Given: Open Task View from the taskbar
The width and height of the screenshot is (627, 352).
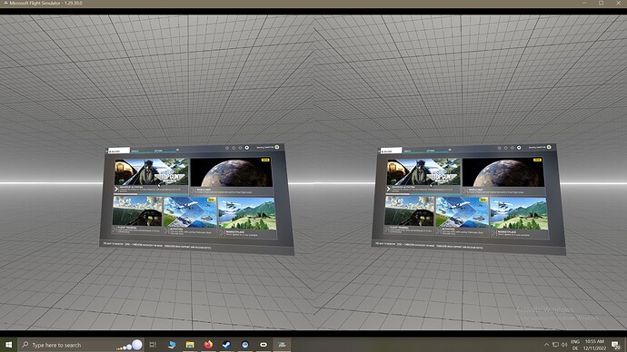Looking at the screenshot, I should [153, 345].
